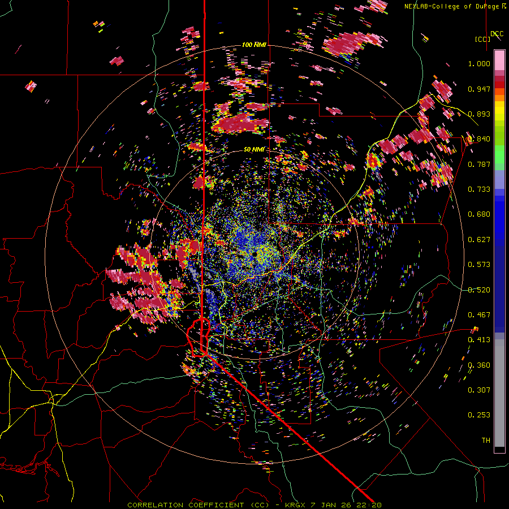Pick the bright green color bar segment
The height and width of the screenshot is (509, 509).
(x=499, y=154)
